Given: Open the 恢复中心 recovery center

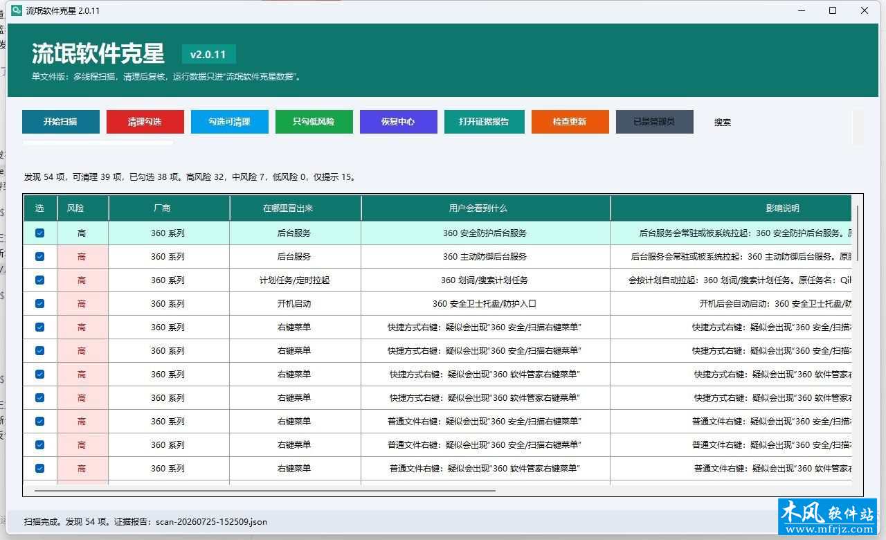Looking at the screenshot, I should (399, 122).
